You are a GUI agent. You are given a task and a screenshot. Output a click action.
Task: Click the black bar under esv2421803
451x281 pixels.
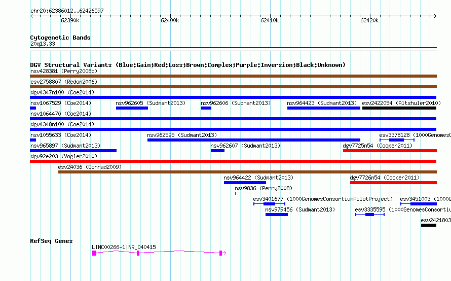(x=429, y=225)
